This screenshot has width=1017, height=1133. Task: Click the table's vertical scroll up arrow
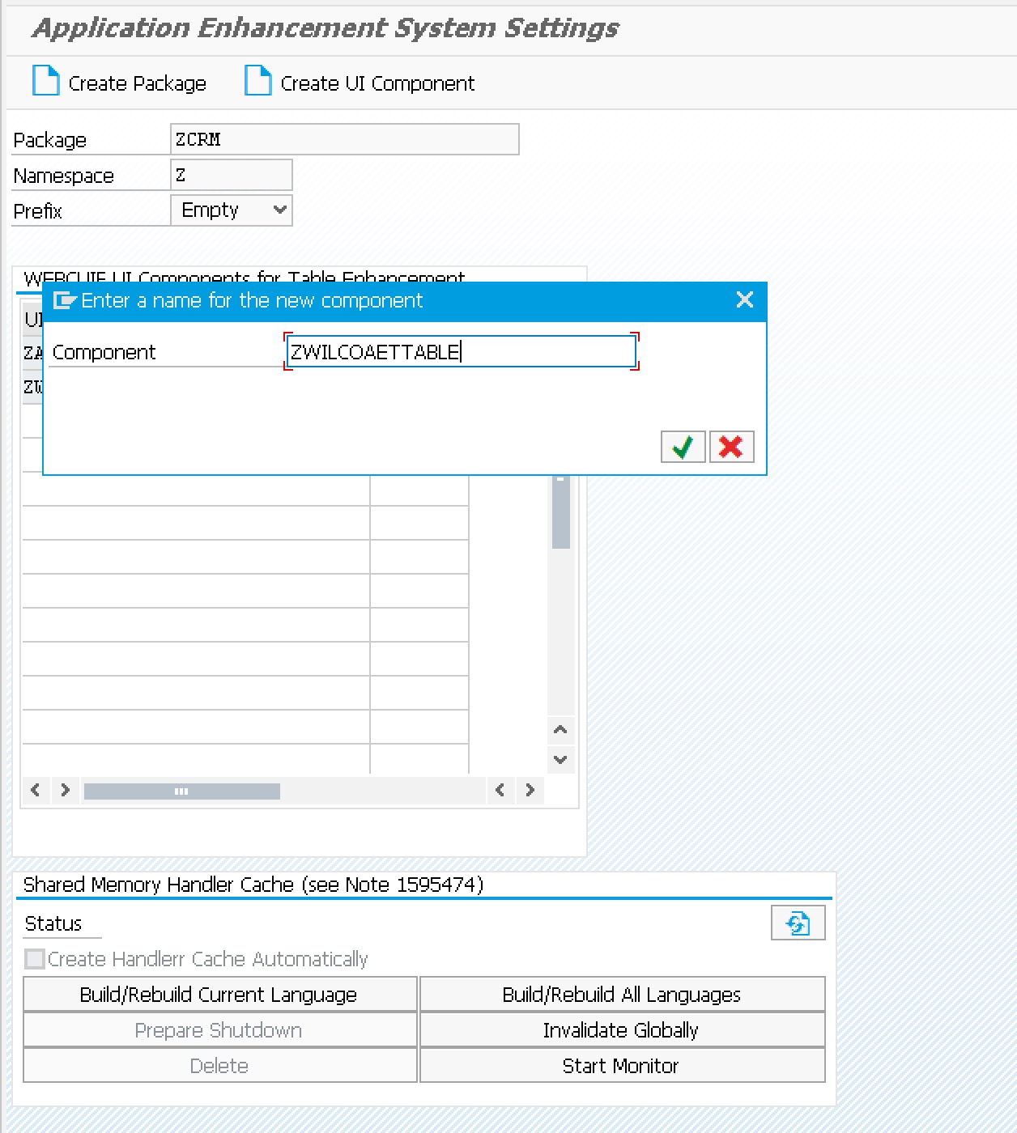tap(560, 730)
